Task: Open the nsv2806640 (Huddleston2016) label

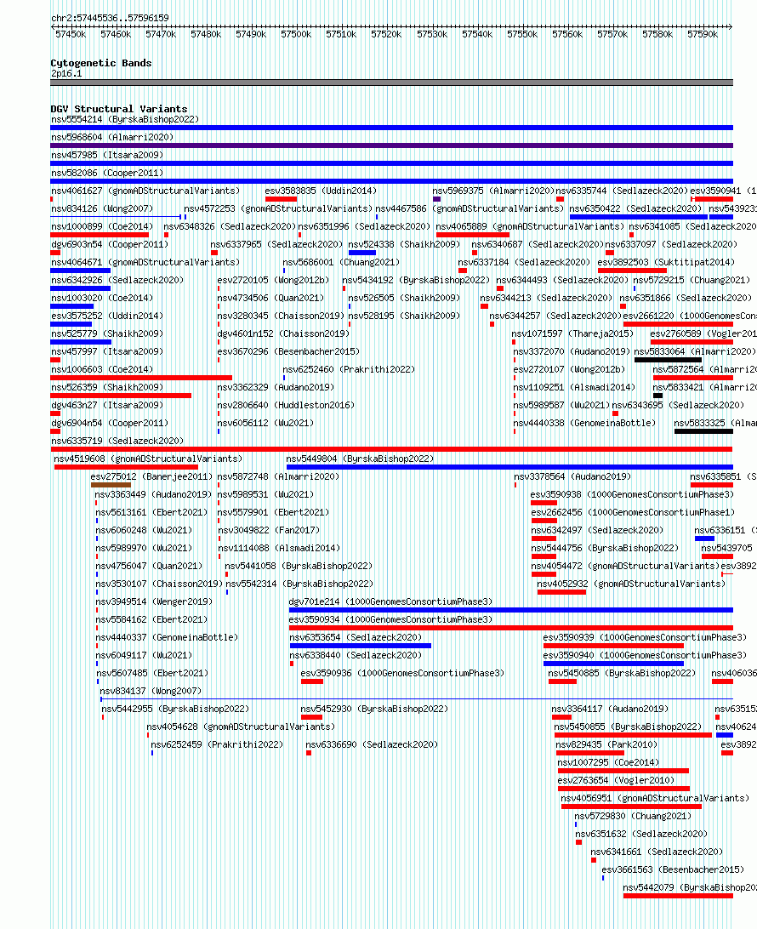Action: [286, 405]
